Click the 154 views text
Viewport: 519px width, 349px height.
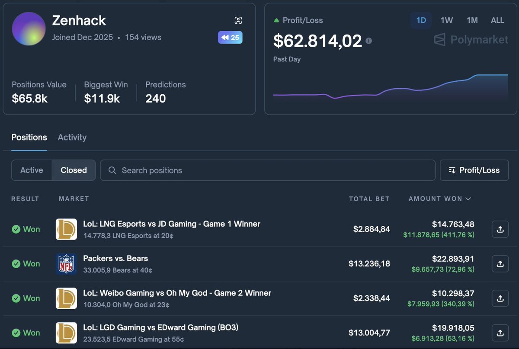(x=143, y=38)
